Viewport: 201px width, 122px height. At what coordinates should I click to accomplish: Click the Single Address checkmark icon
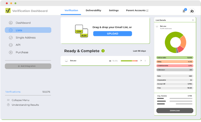(11, 38)
